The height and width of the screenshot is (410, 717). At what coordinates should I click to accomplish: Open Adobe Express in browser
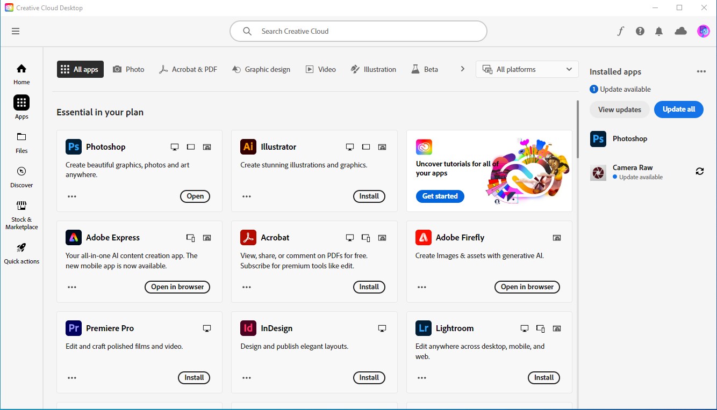click(x=177, y=287)
